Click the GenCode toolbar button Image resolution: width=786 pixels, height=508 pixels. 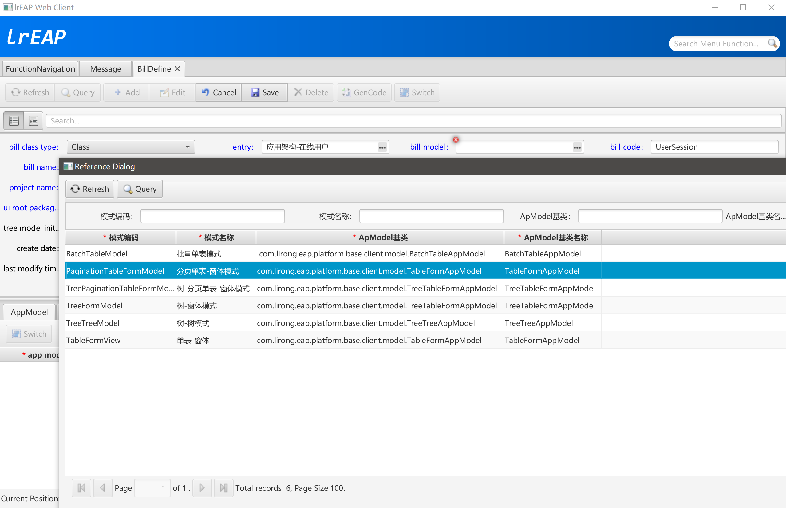[364, 92]
